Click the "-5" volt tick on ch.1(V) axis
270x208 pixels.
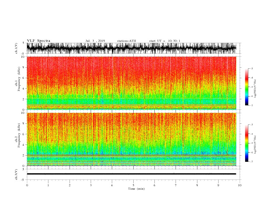pyautogui.click(x=23, y=54)
